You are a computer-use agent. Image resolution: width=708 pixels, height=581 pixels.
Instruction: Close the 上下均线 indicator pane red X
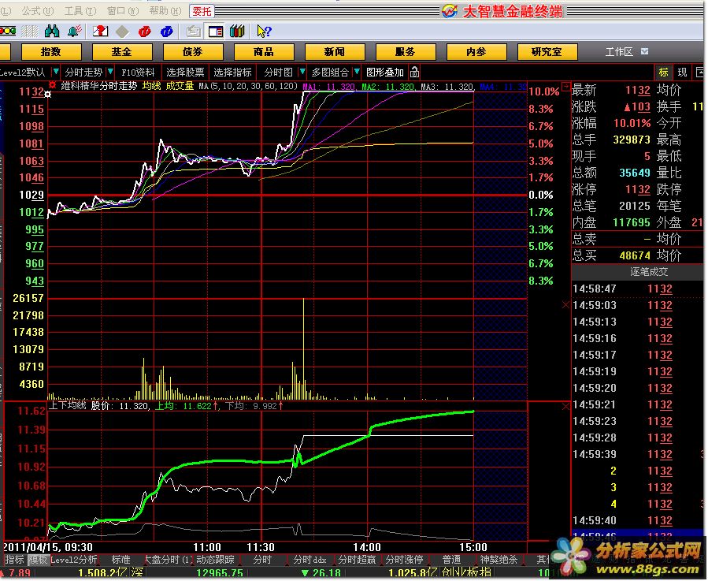tap(565, 408)
